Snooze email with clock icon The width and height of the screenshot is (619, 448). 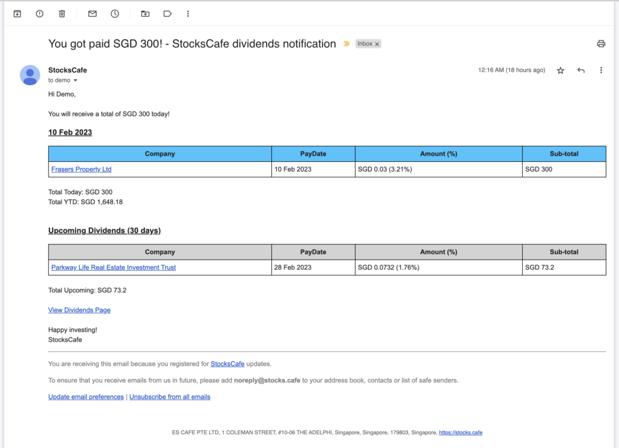[x=115, y=14]
